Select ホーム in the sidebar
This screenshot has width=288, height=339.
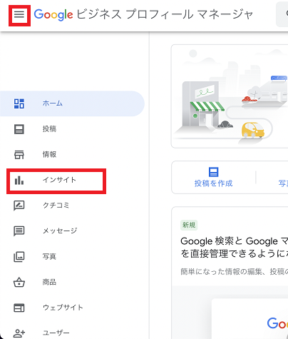tap(72, 103)
